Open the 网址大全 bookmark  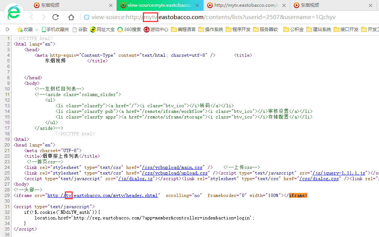102,30
